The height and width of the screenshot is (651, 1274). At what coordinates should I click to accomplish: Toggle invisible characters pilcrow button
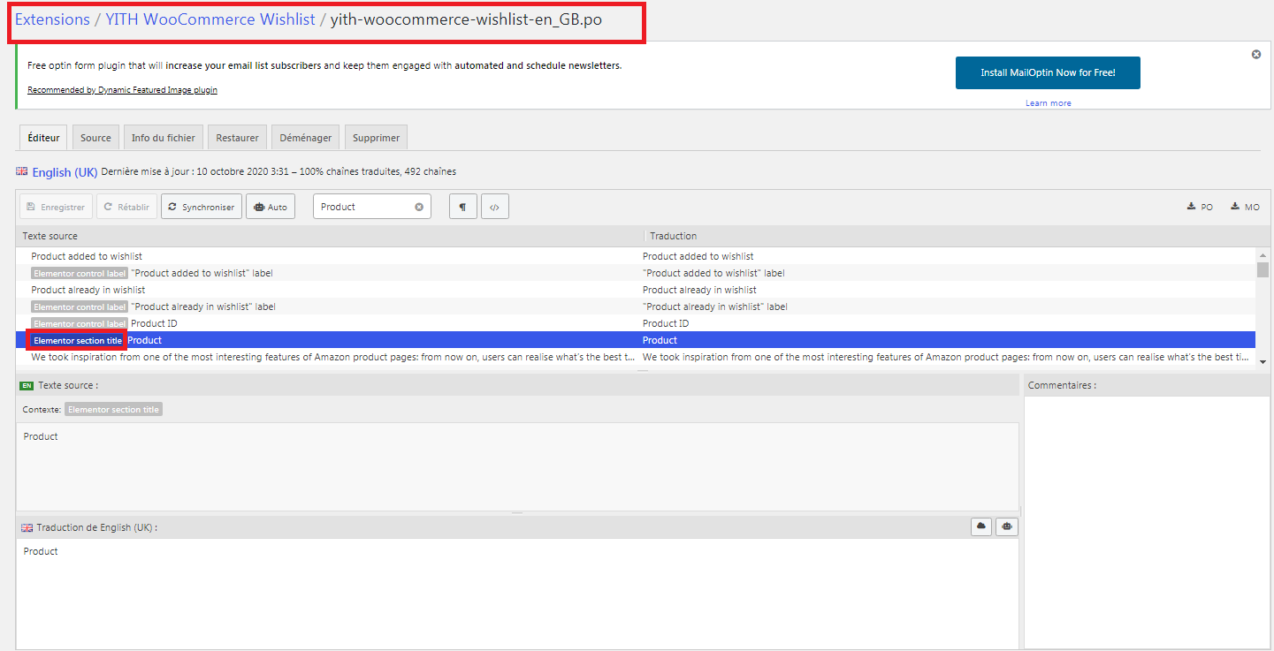coord(463,207)
